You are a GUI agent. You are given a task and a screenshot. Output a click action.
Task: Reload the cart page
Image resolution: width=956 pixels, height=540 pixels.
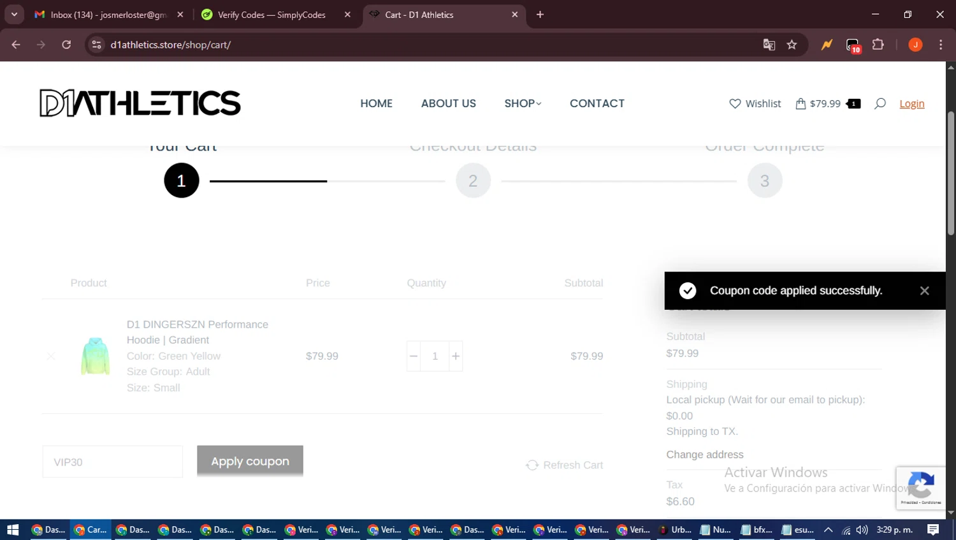pos(66,45)
